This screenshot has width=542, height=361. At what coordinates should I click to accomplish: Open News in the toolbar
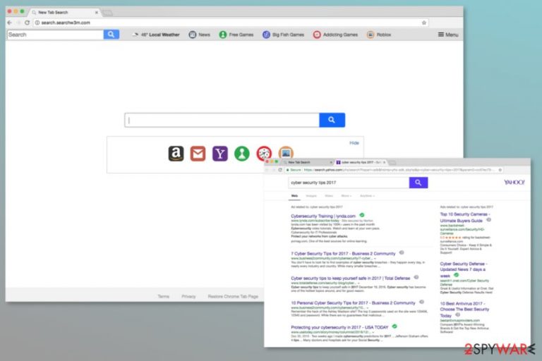click(x=200, y=35)
